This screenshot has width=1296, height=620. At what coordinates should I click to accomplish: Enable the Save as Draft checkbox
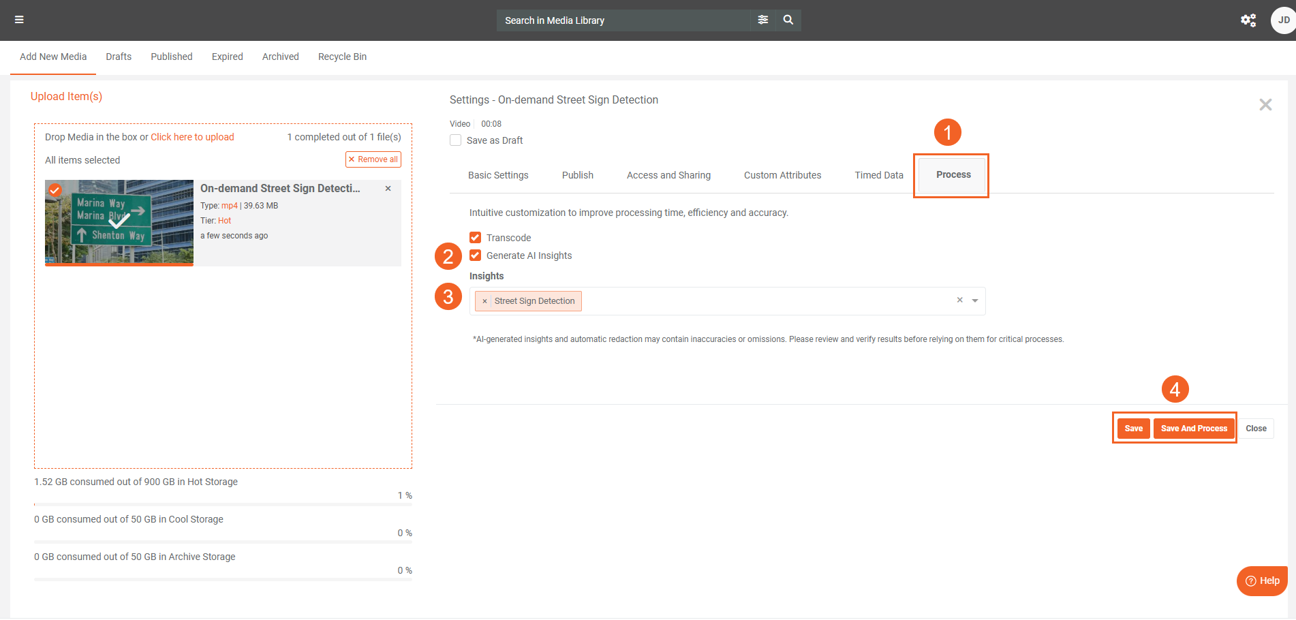click(456, 140)
